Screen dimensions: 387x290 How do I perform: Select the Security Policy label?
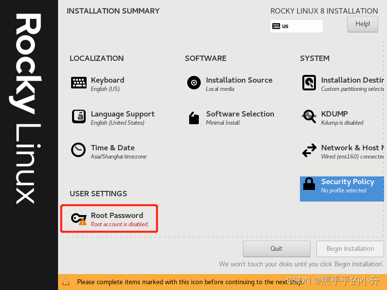348,182
